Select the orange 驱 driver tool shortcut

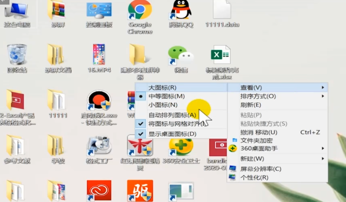click(140, 191)
